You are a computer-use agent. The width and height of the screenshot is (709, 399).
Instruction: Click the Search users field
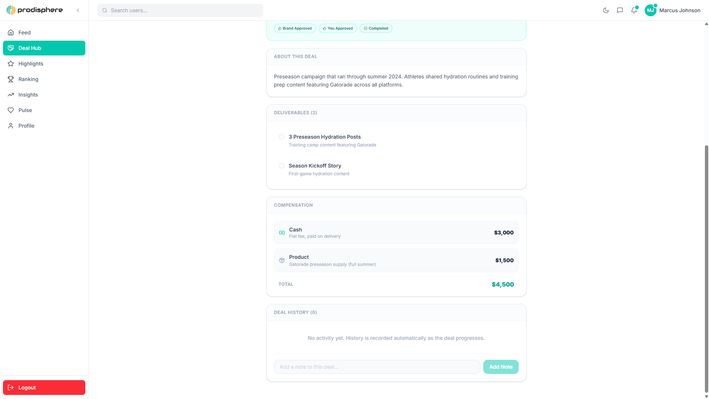coord(185,10)
